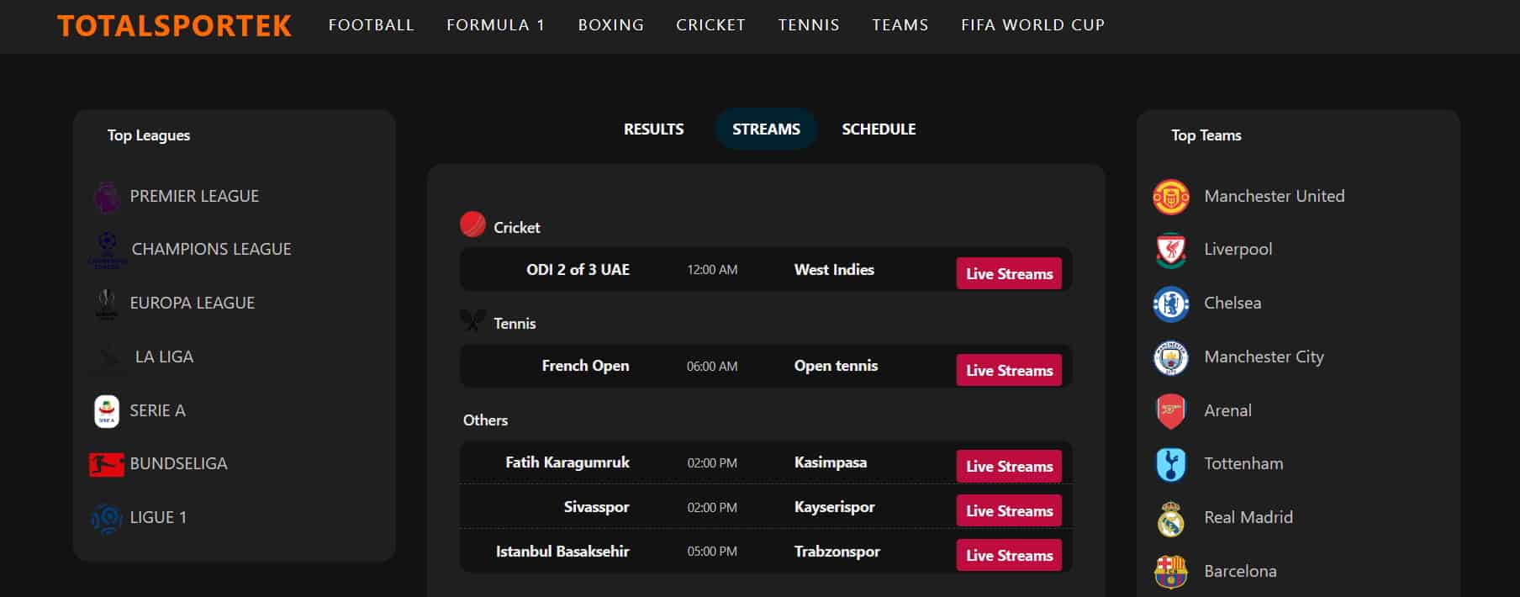1520x597 pixels.
Task: Click the 05:00 PM match time
Action: tap(712, 552)
